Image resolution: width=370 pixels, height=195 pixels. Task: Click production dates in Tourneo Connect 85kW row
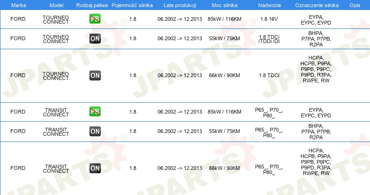tap(180, 19)
